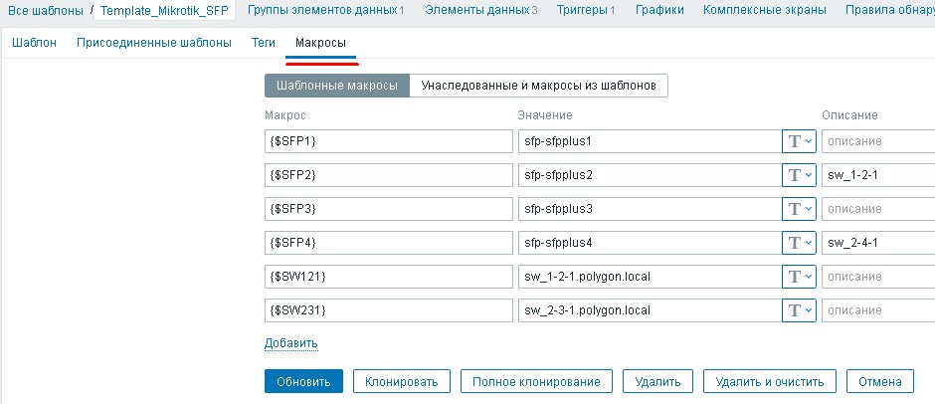The width and height of the screenshot is (935, 404).
Task: Select the Шаблонные макросы toggle option
Action: click(337, 86)
